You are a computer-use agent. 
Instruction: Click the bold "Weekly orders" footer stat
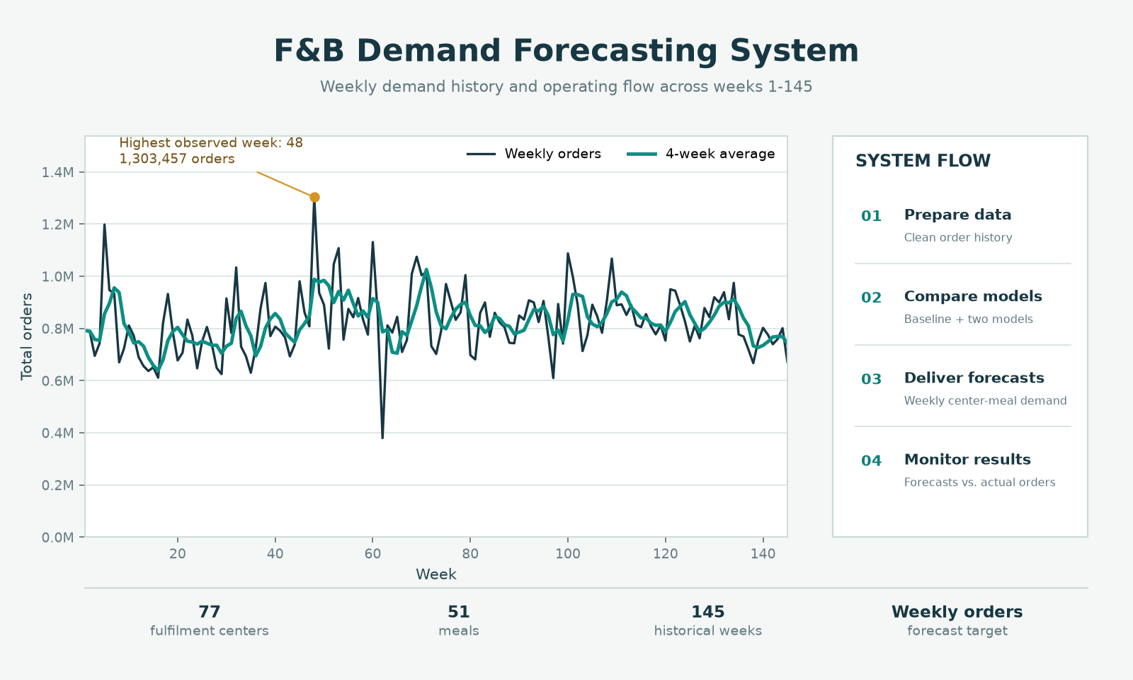(957, 612)
